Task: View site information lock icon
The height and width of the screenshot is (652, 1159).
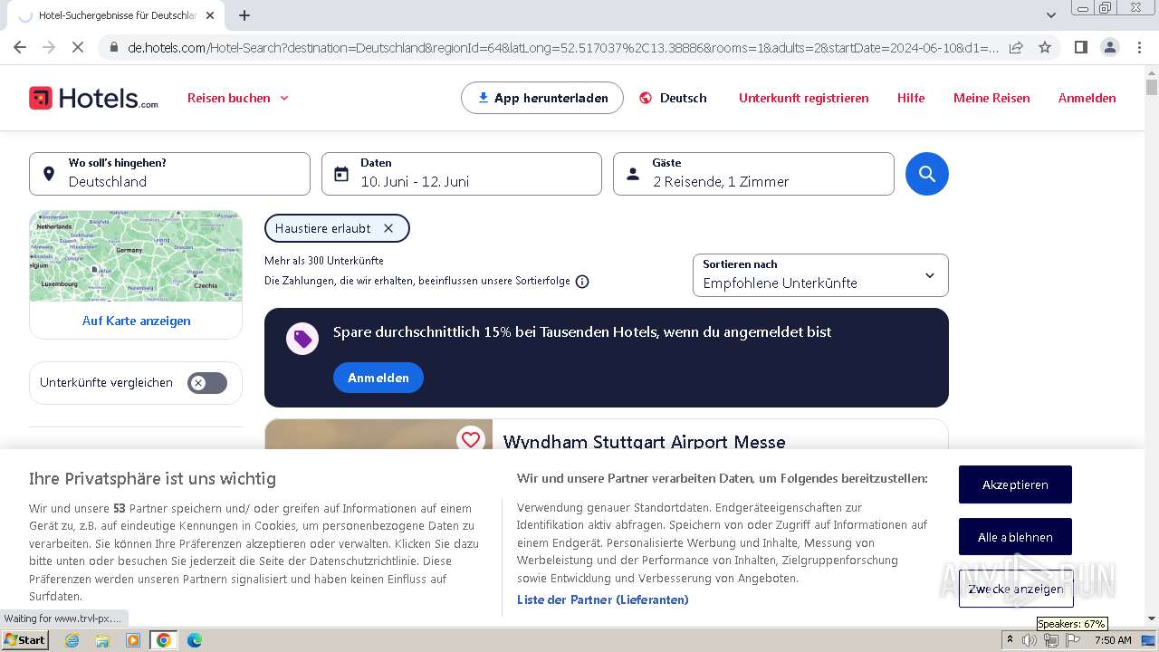Action: point(113,47)
